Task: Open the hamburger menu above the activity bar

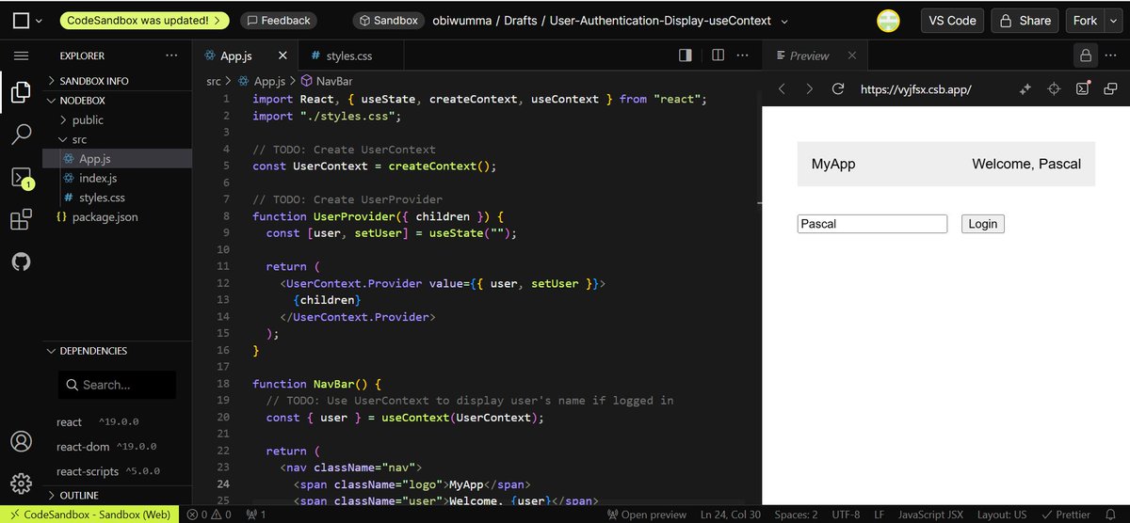Action: [21, 55]
